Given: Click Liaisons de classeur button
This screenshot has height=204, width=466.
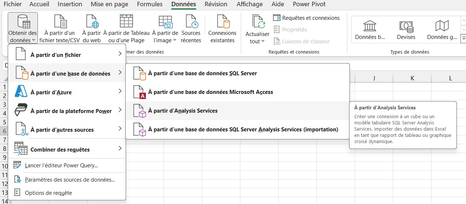Looking at the screenshot, I should tap(302, 41).
